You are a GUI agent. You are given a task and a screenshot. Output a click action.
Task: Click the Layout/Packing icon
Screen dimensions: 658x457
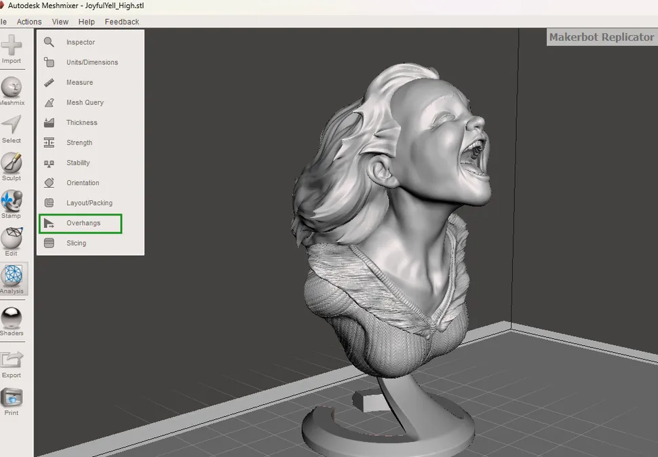coord(49,203)
